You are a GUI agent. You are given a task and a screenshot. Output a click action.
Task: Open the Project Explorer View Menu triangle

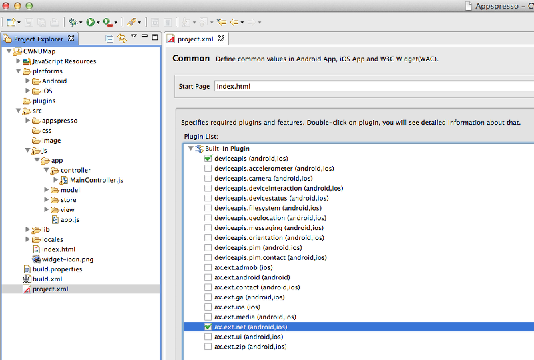[x=134, y=36]
